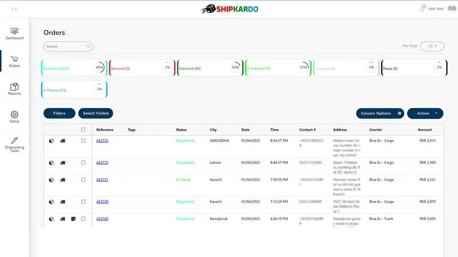Click the truck icon for order 423770
The image size is (458, 257).
coord(62,202)
